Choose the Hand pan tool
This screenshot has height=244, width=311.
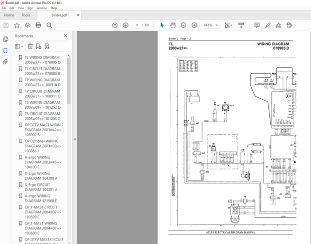(173, 25)
